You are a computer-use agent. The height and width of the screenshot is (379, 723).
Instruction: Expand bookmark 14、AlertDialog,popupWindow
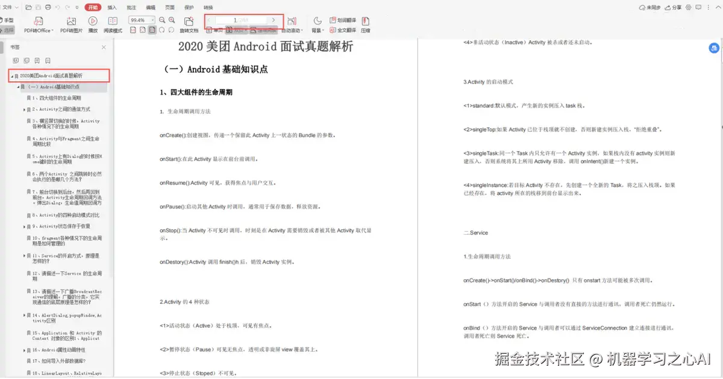coord(24,315)
